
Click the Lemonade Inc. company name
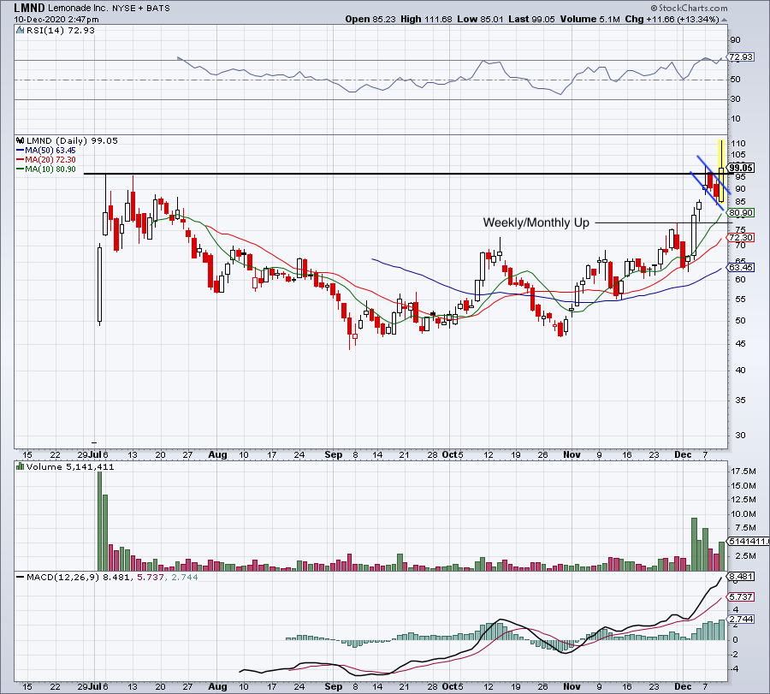coord(78,9)
